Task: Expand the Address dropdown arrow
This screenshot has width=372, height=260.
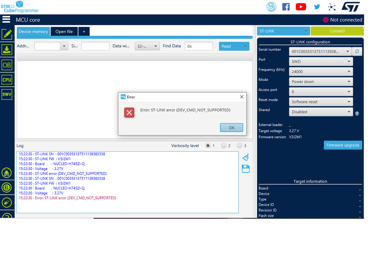Action: 64,46
